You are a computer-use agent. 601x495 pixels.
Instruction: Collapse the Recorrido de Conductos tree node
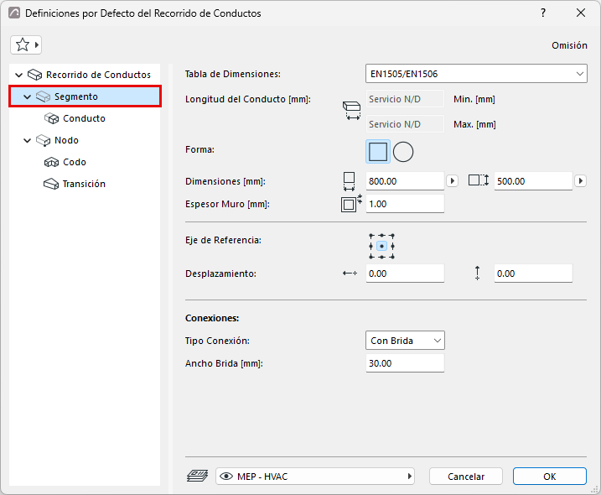click(18, 75)
